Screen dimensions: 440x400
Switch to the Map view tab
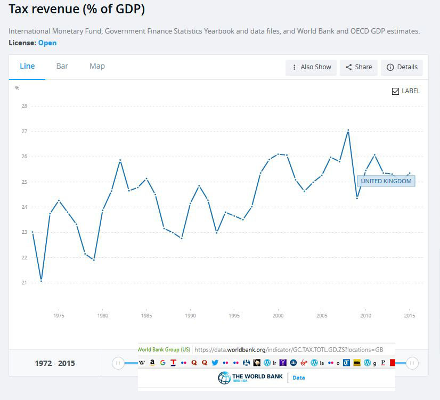pos(96,66)
